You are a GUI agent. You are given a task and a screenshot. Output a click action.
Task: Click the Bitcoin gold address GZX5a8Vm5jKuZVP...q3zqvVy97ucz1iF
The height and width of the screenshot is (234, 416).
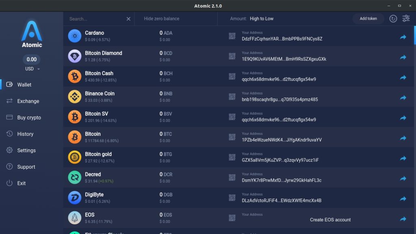point(280,160)
